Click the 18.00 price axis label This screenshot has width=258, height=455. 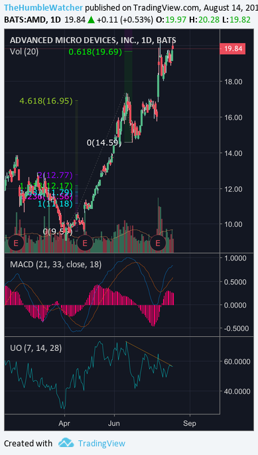[x=233, y=82]
